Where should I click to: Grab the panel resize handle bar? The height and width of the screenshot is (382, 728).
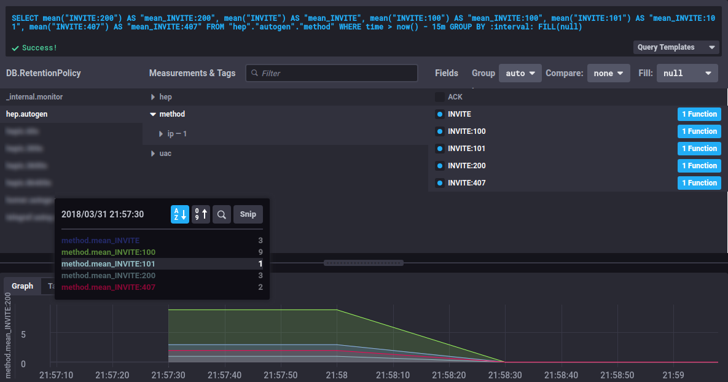tap(364, 263)
